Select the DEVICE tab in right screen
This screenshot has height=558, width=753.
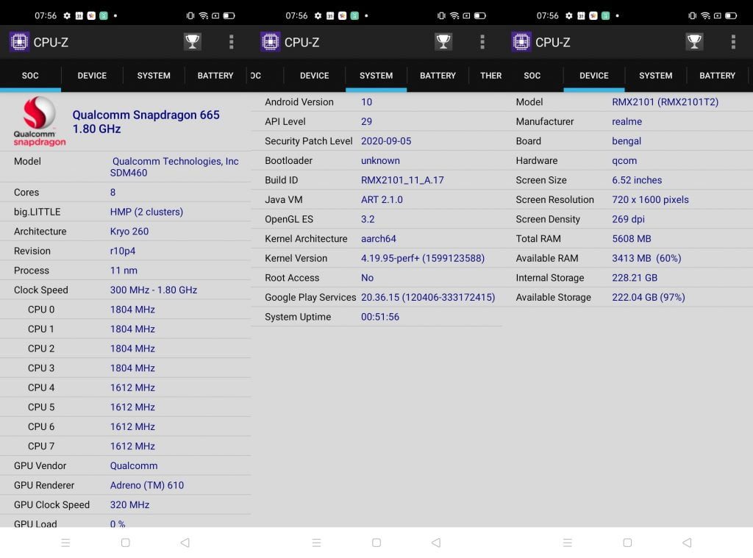tap(594, 76)
